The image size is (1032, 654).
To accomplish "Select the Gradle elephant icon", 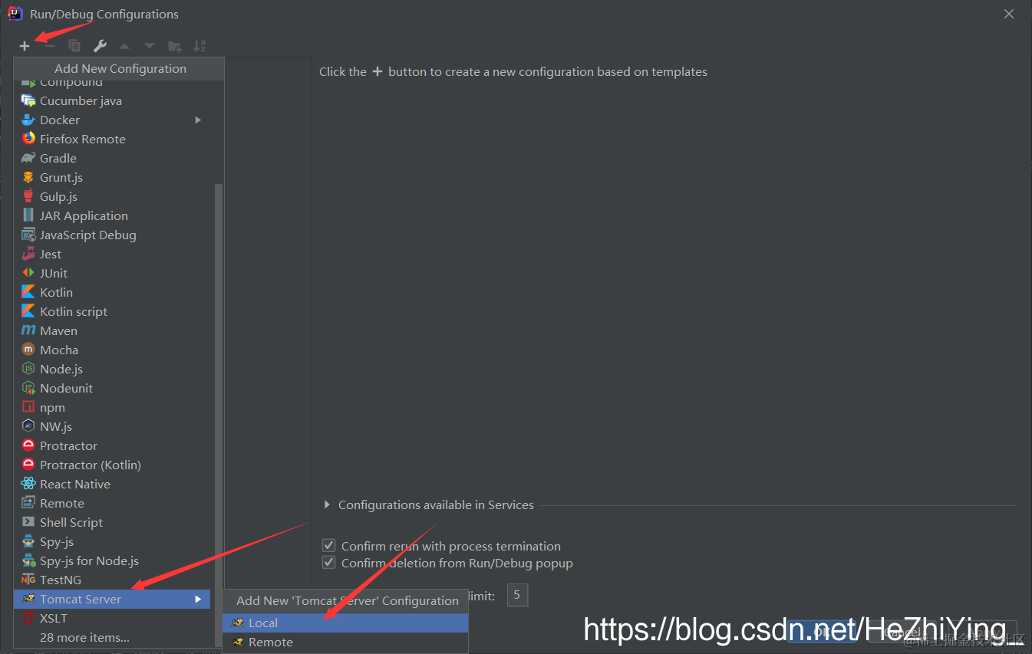I will (28, 158).
